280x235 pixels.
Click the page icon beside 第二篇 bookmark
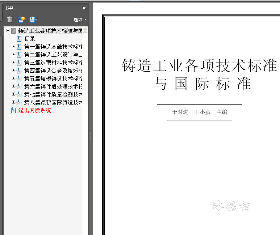pyautogui.click(x=19, y=55)
